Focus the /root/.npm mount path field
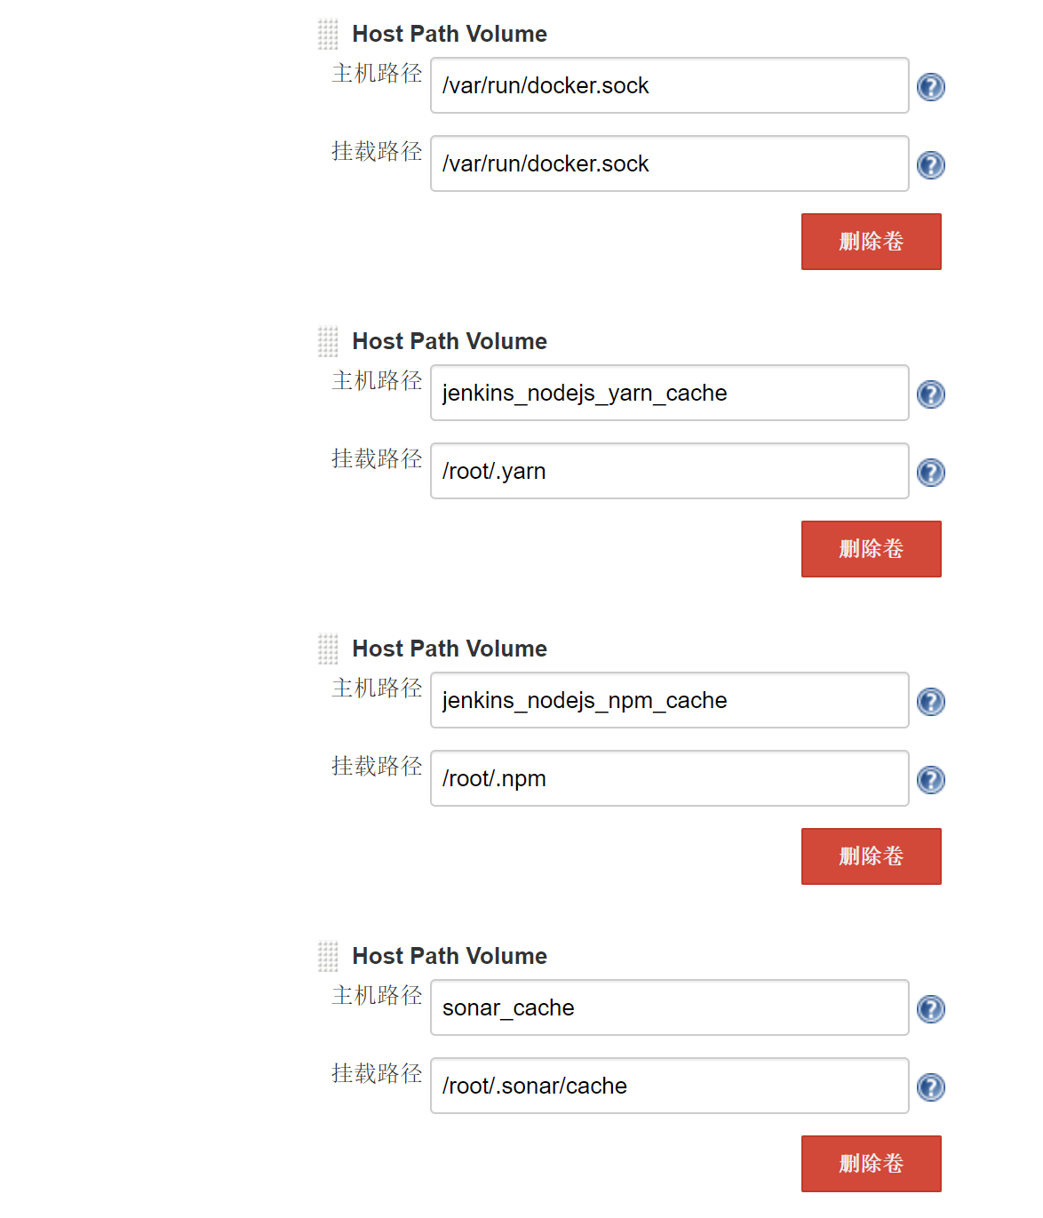 tap(670, 778)
